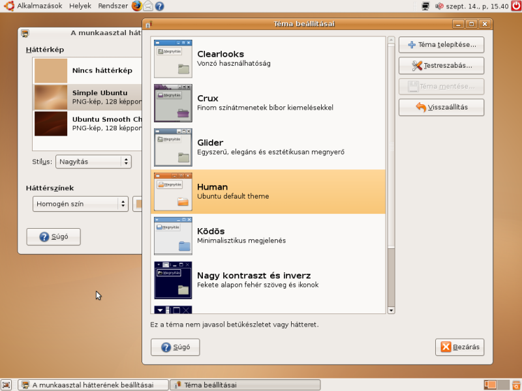The image size is (522, 391).
Task: Select the Clearlooks theme
Action: point(268,59)
